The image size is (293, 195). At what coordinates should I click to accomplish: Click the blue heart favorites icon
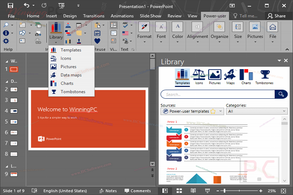(x=97, y=41)
